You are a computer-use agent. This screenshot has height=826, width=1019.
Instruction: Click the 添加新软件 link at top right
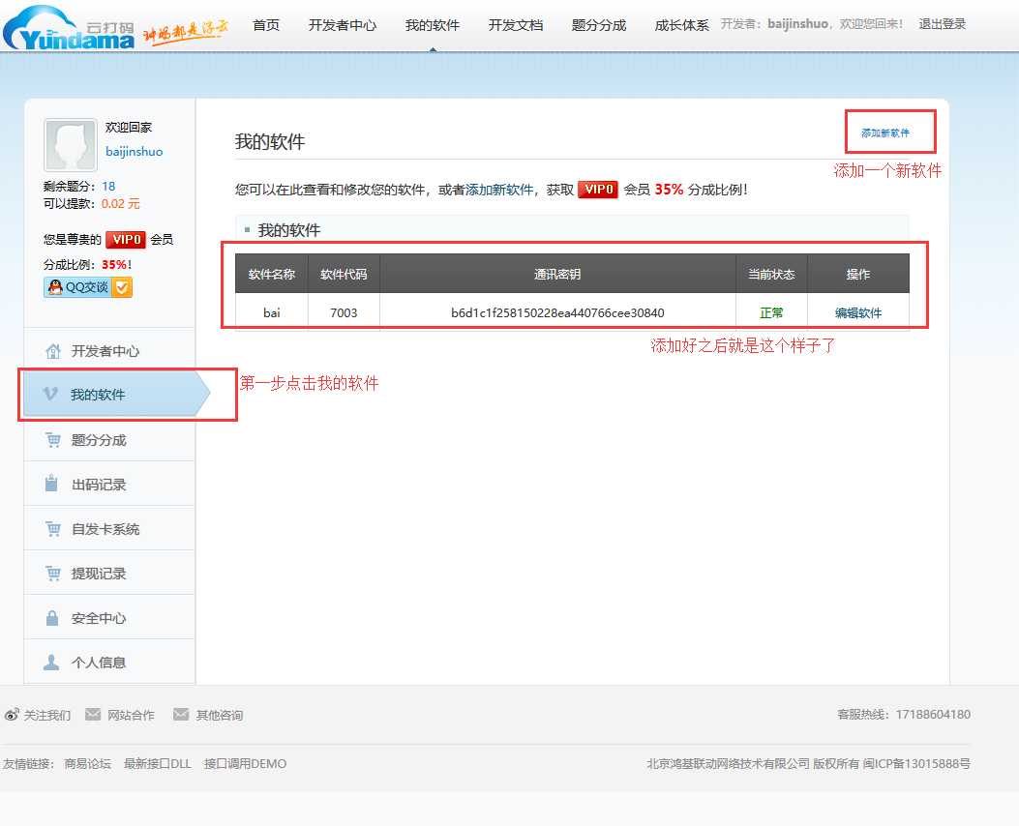[885, 133]
